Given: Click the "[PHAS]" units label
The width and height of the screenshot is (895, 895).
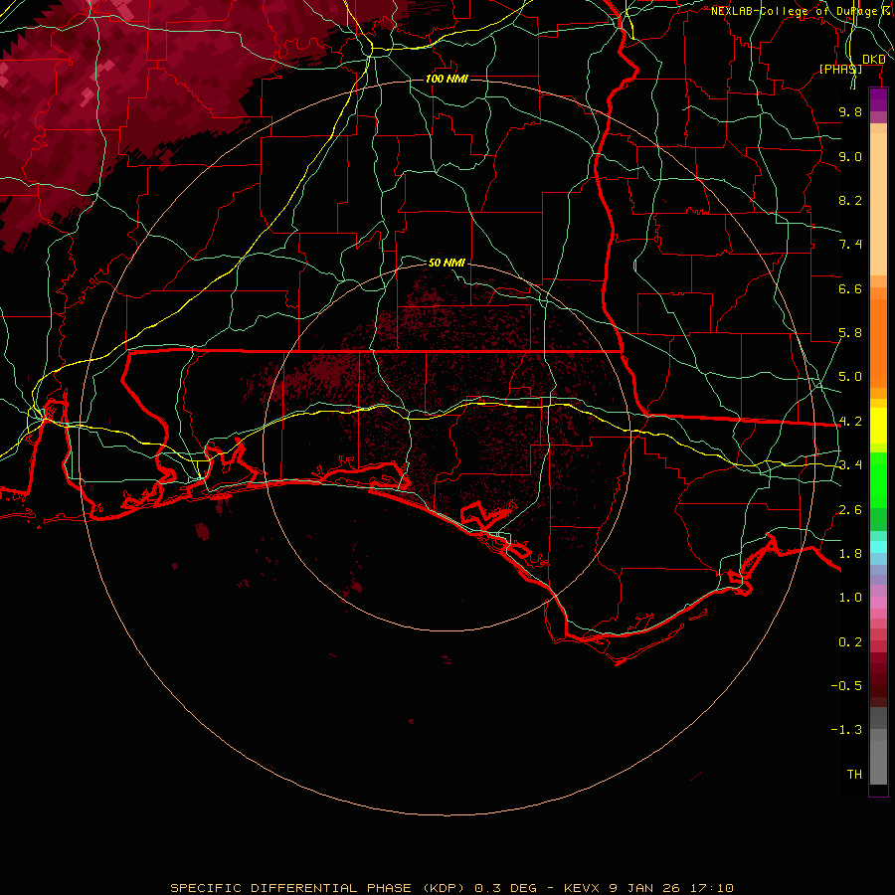Looking at the screenshot, I should (x=840, y=69).
